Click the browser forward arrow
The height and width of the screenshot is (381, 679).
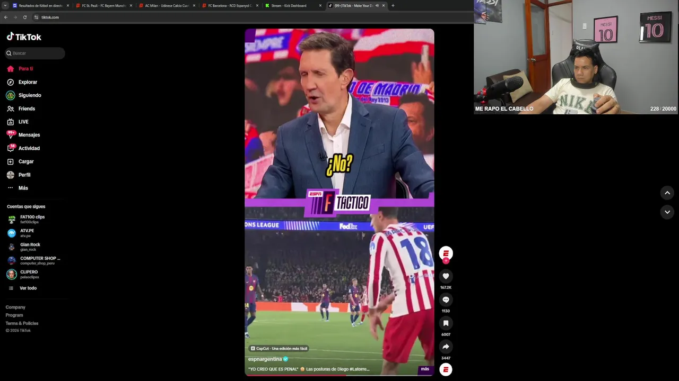tap(15, 17)
